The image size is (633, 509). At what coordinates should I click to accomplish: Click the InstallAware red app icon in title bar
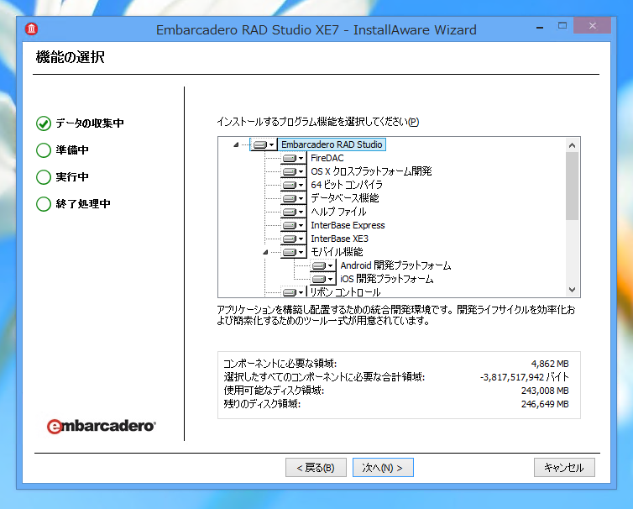click(x=32, y=29)
